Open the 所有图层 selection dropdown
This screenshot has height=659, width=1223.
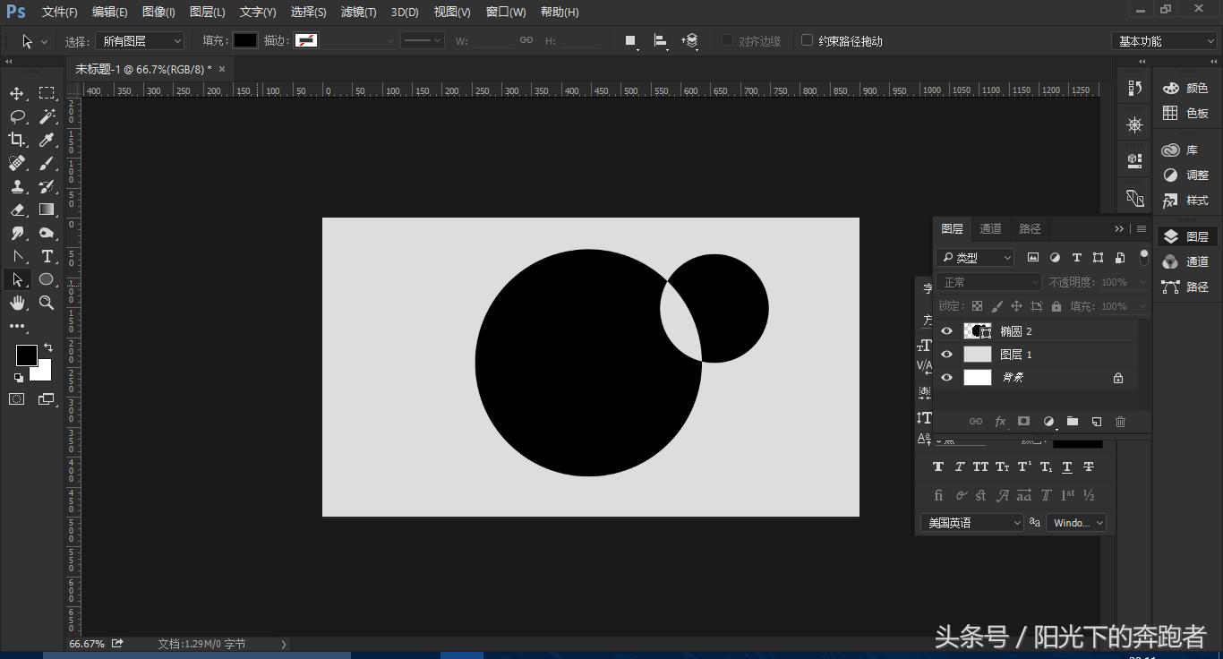(141, 41)
